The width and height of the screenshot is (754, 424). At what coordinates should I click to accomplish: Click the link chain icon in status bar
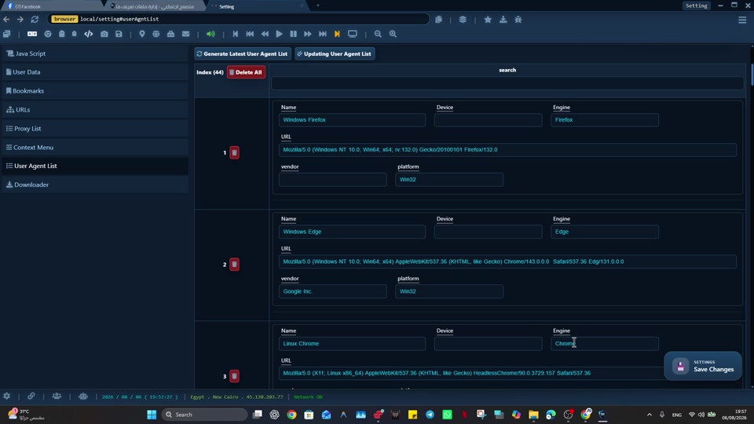31,396
